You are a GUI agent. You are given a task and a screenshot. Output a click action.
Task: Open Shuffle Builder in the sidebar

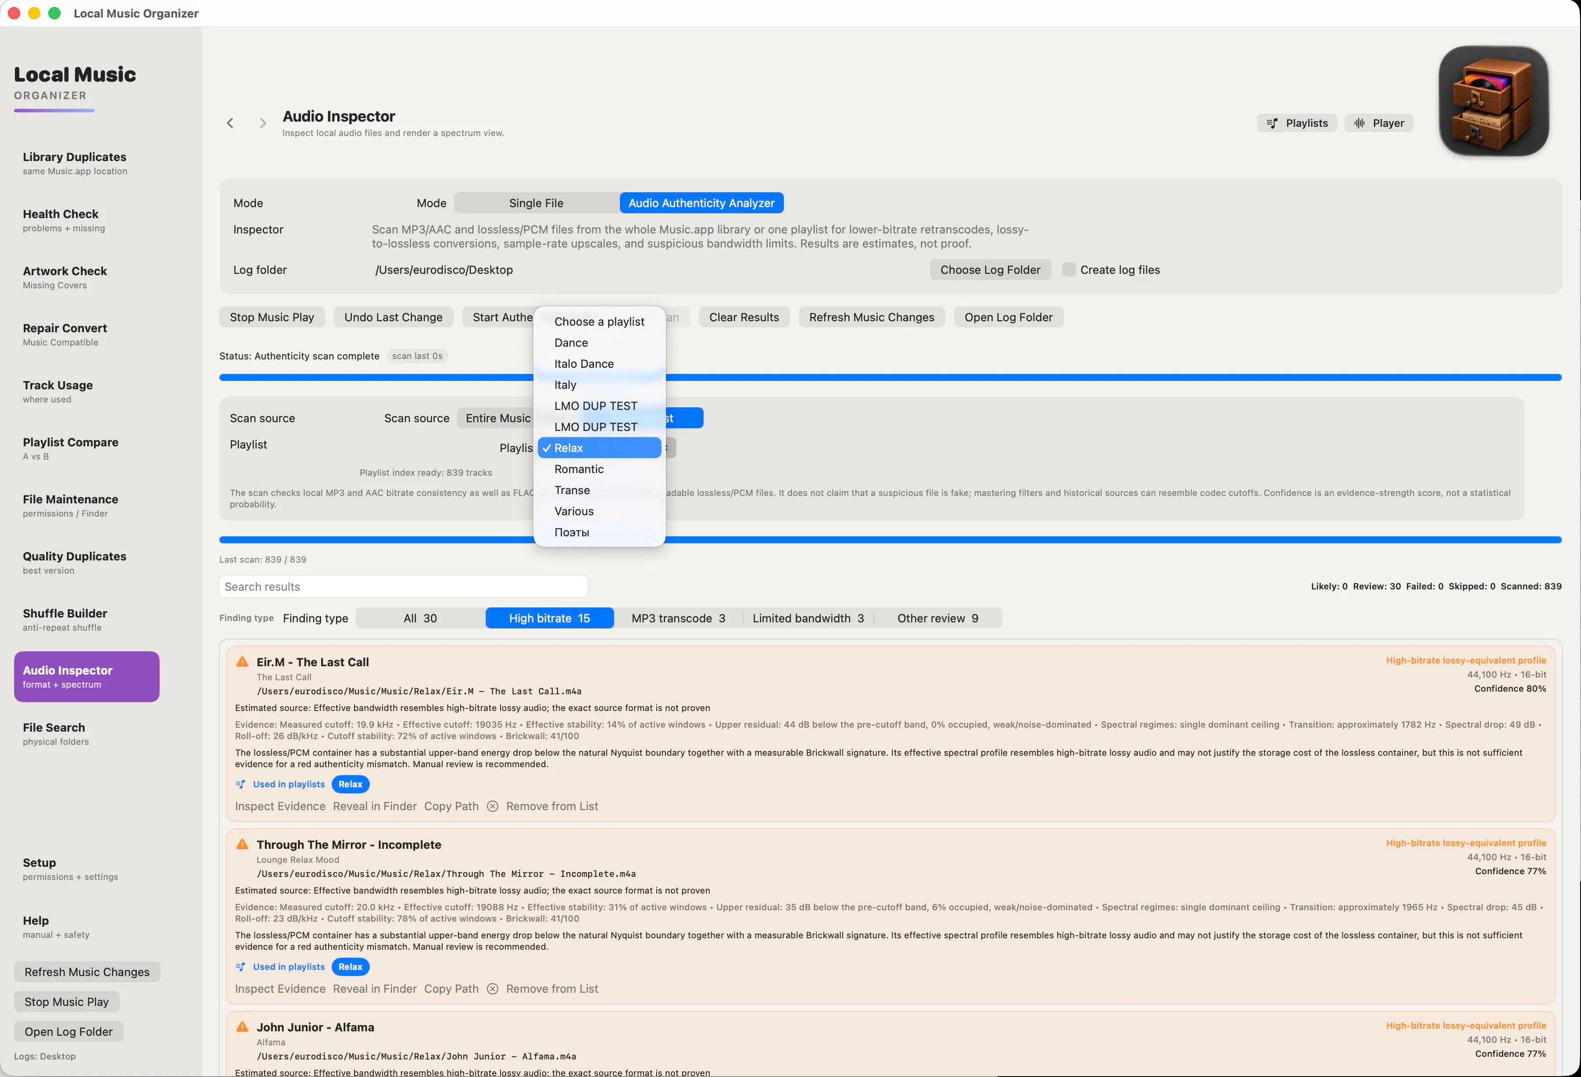coord(86,620)
